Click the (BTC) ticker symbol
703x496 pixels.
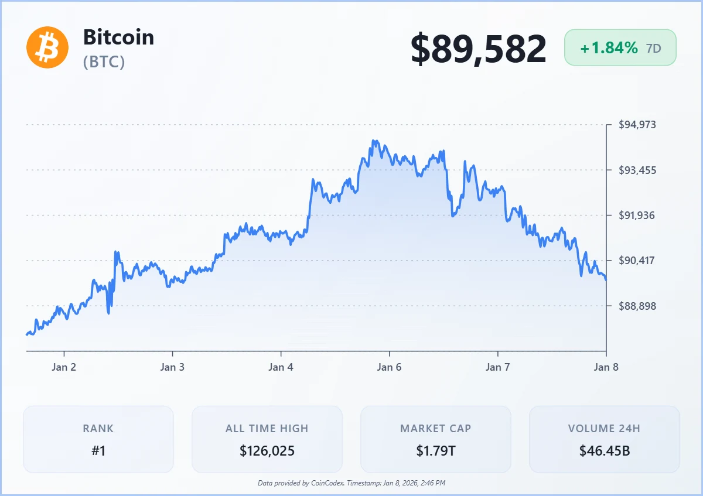click(104, 62)
